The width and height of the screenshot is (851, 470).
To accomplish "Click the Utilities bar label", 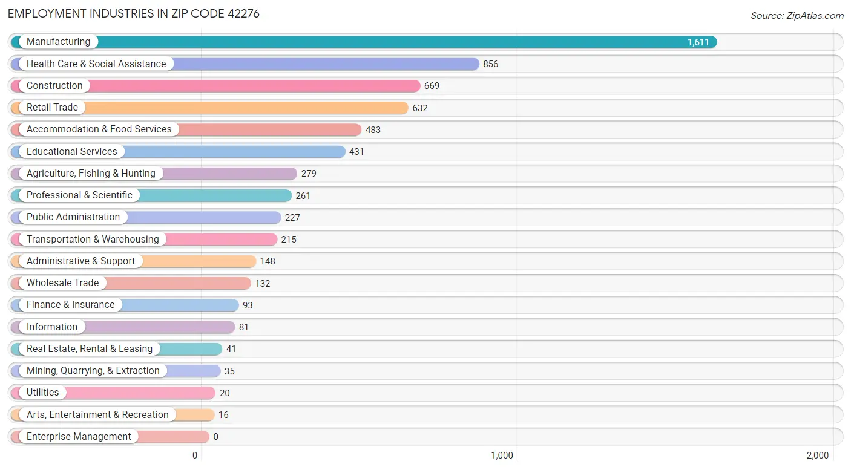I will pos(43,393).
